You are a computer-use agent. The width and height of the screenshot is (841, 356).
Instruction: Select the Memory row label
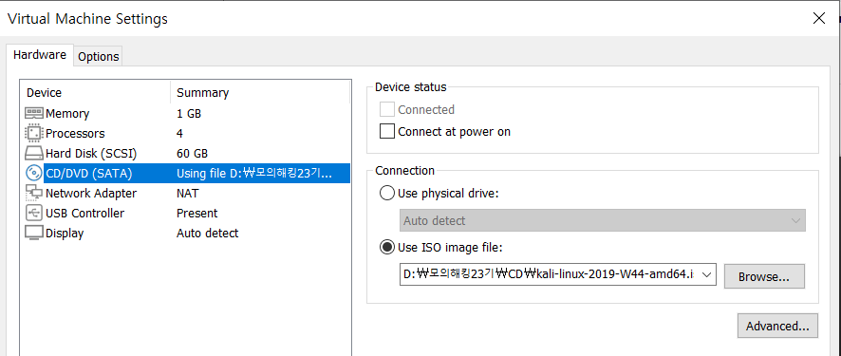[67, 114]
